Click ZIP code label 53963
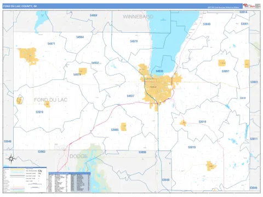The height and width of the screenshot is (197, 263). (x=42, y=152)
